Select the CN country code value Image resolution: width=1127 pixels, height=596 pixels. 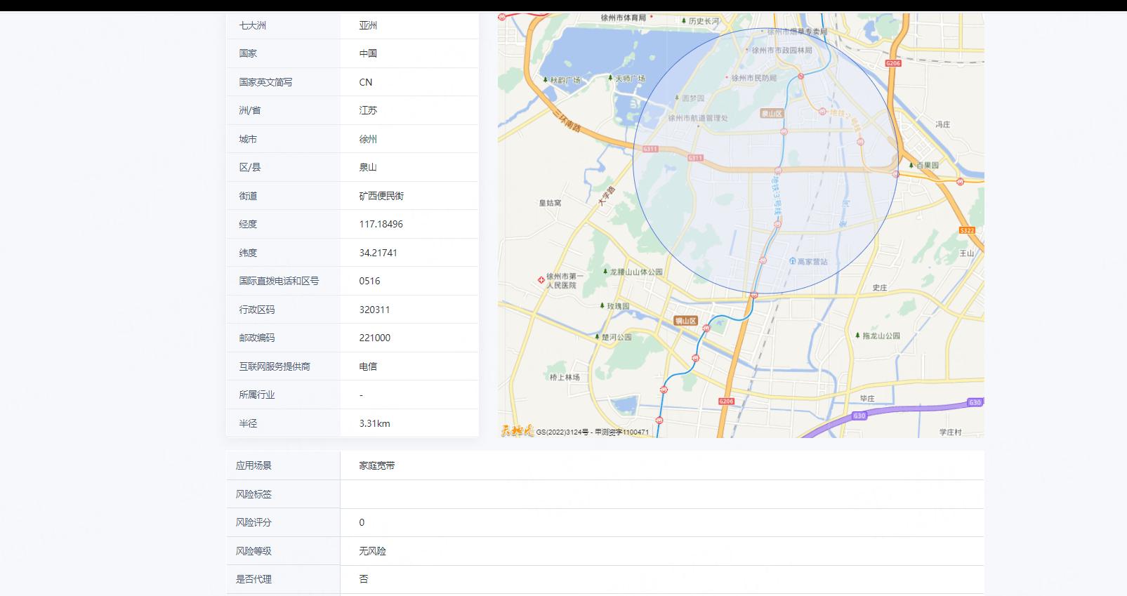366,82
